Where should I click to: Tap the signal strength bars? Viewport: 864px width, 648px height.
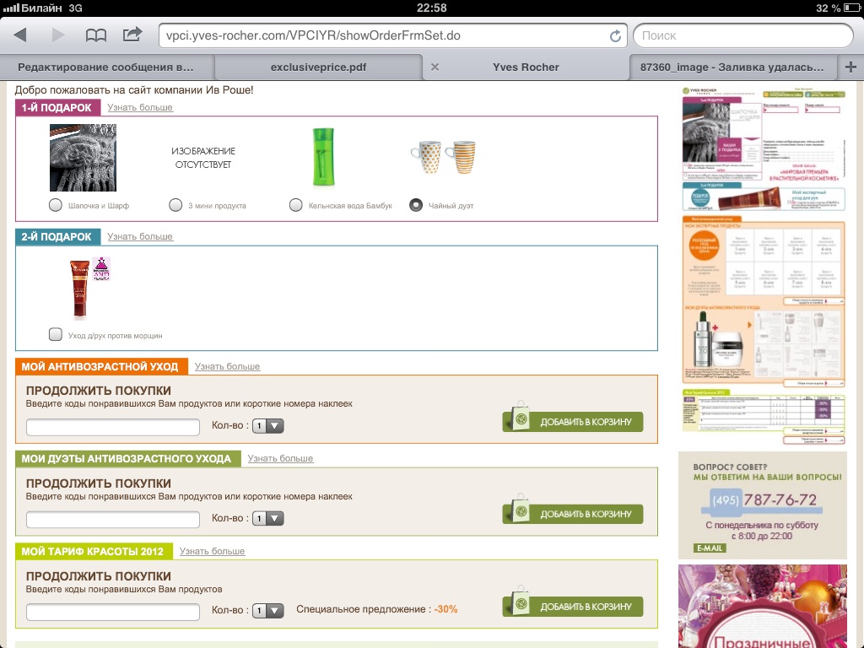[11, 8]
